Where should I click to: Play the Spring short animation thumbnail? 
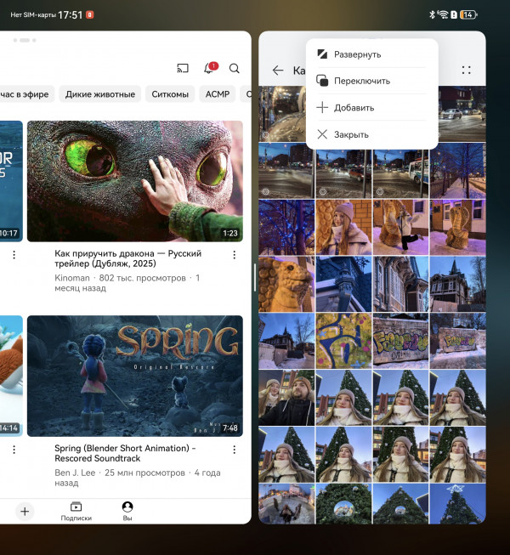(x=135, y=376)
